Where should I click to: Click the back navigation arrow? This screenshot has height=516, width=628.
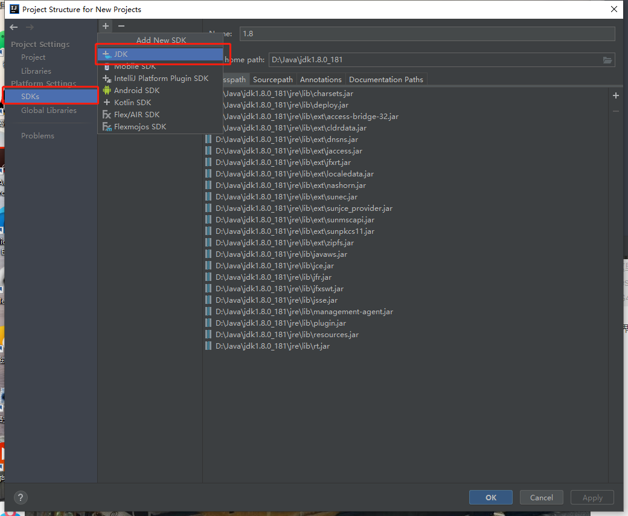(x=13, y=27)
